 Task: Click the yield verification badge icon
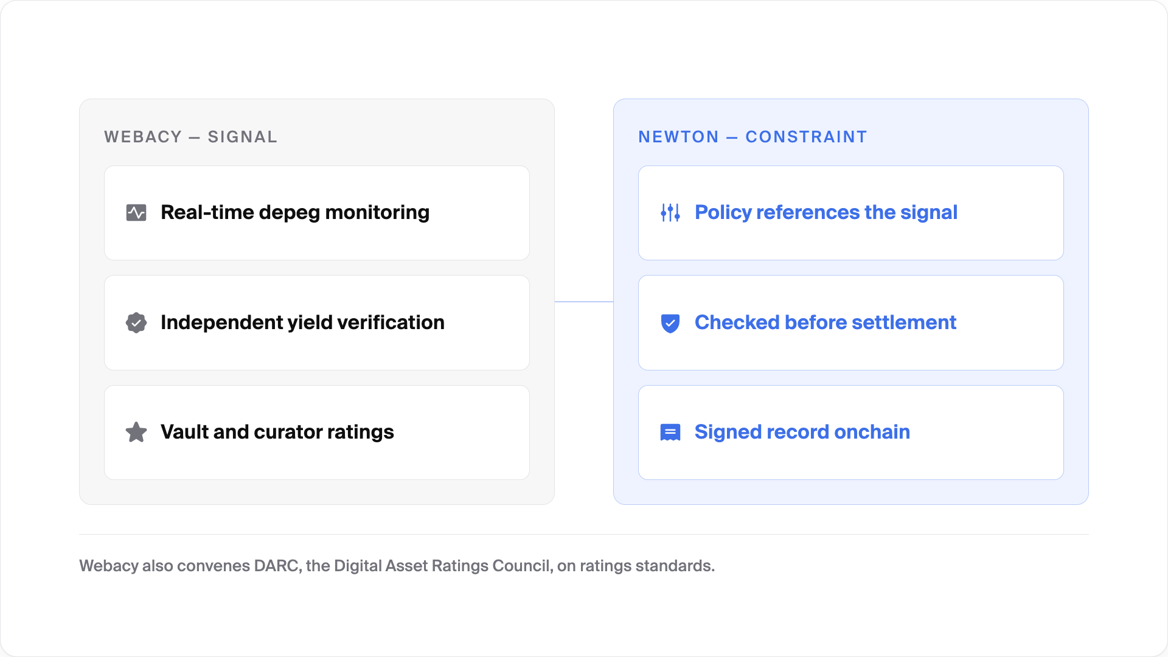point(136,323)
